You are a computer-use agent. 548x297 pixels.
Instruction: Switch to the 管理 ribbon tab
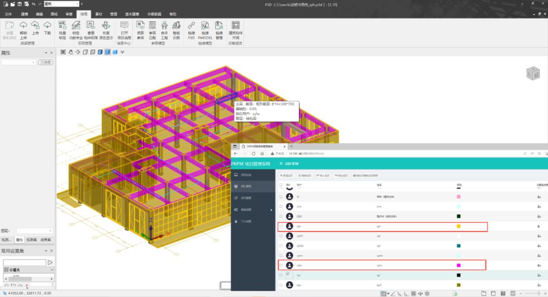click(x=113, y=14)
